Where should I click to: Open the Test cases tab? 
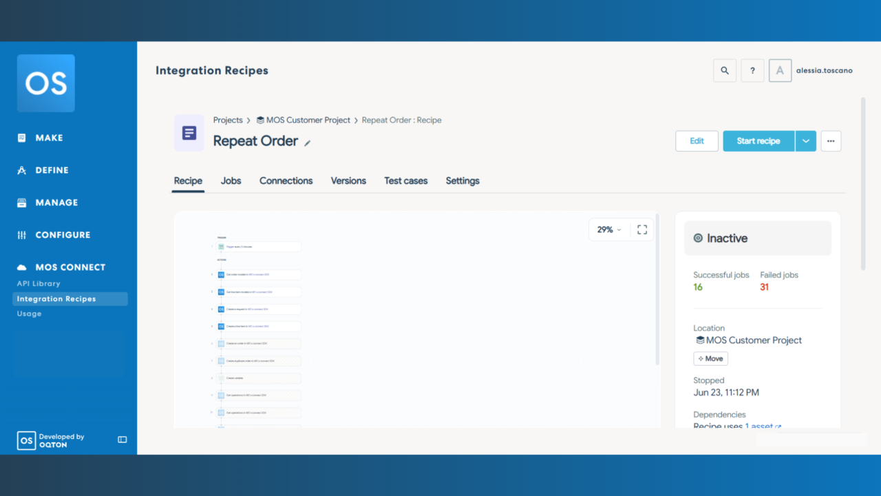click(x=406, y=180)
